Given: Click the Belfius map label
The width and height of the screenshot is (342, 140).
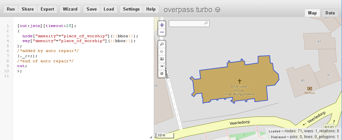Looking at the screenshot, I should [x=309, y=93].
